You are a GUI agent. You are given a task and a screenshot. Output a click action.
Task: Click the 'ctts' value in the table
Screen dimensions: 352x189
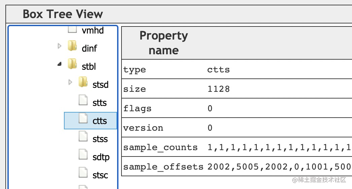(218, 70)
